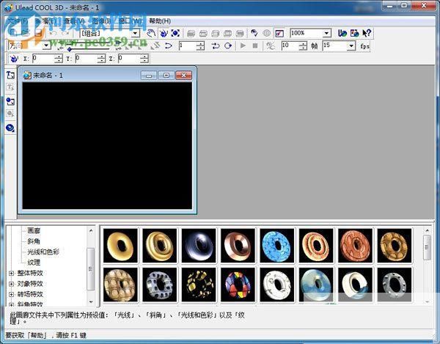Open the 100% zoom dropdown
Screen dimensions: 440x344
[326, 33]
